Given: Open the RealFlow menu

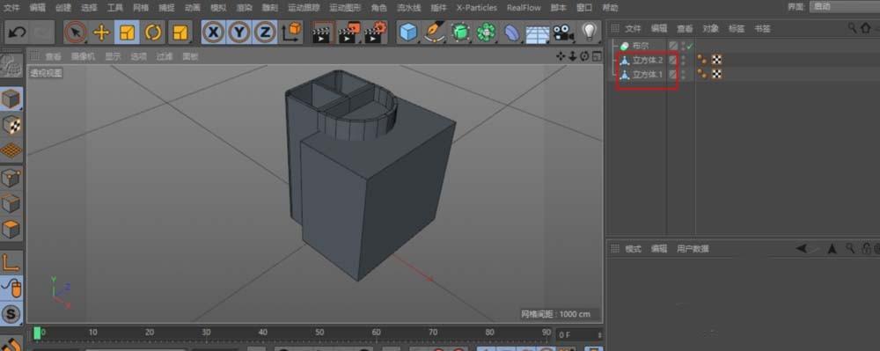Looking at the screenshot, I should coord(524,7).
